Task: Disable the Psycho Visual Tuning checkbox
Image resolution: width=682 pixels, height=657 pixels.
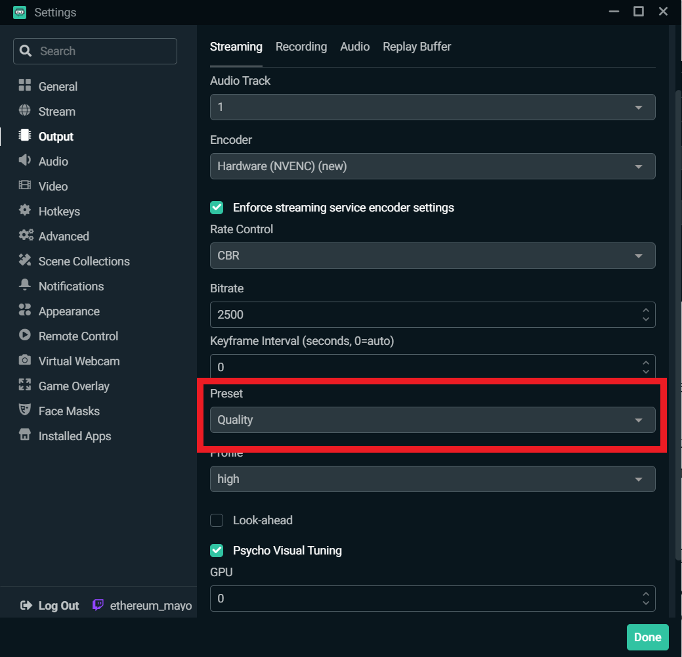Action: [217, 551]
